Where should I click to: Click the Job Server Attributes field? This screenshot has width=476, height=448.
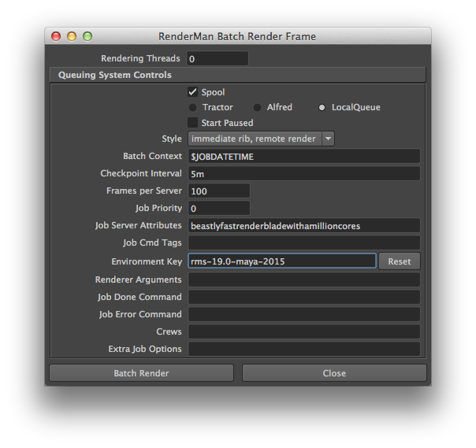pyautogui.click(x=304, y=226)
